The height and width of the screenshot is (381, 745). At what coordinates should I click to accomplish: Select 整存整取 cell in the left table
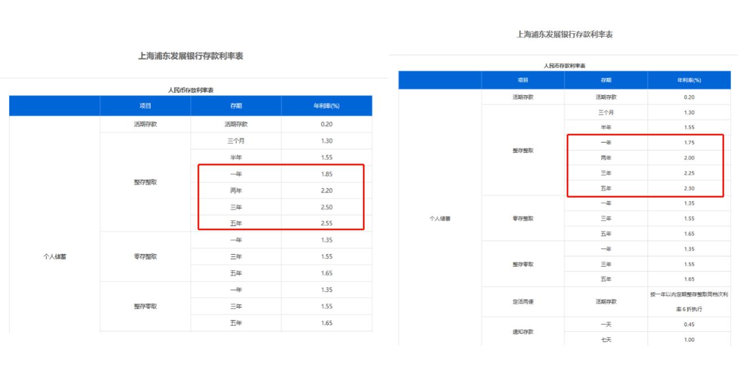coord(145,182)
